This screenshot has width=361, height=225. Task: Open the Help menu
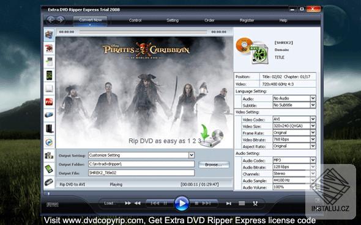283,20
